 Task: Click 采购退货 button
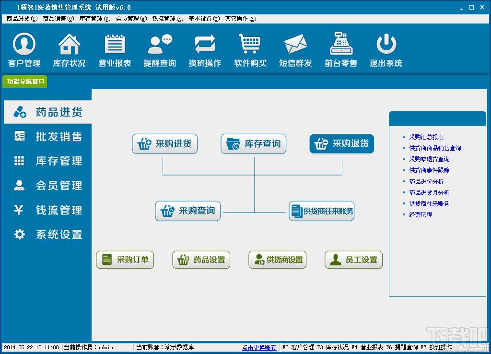click(341, 144)
